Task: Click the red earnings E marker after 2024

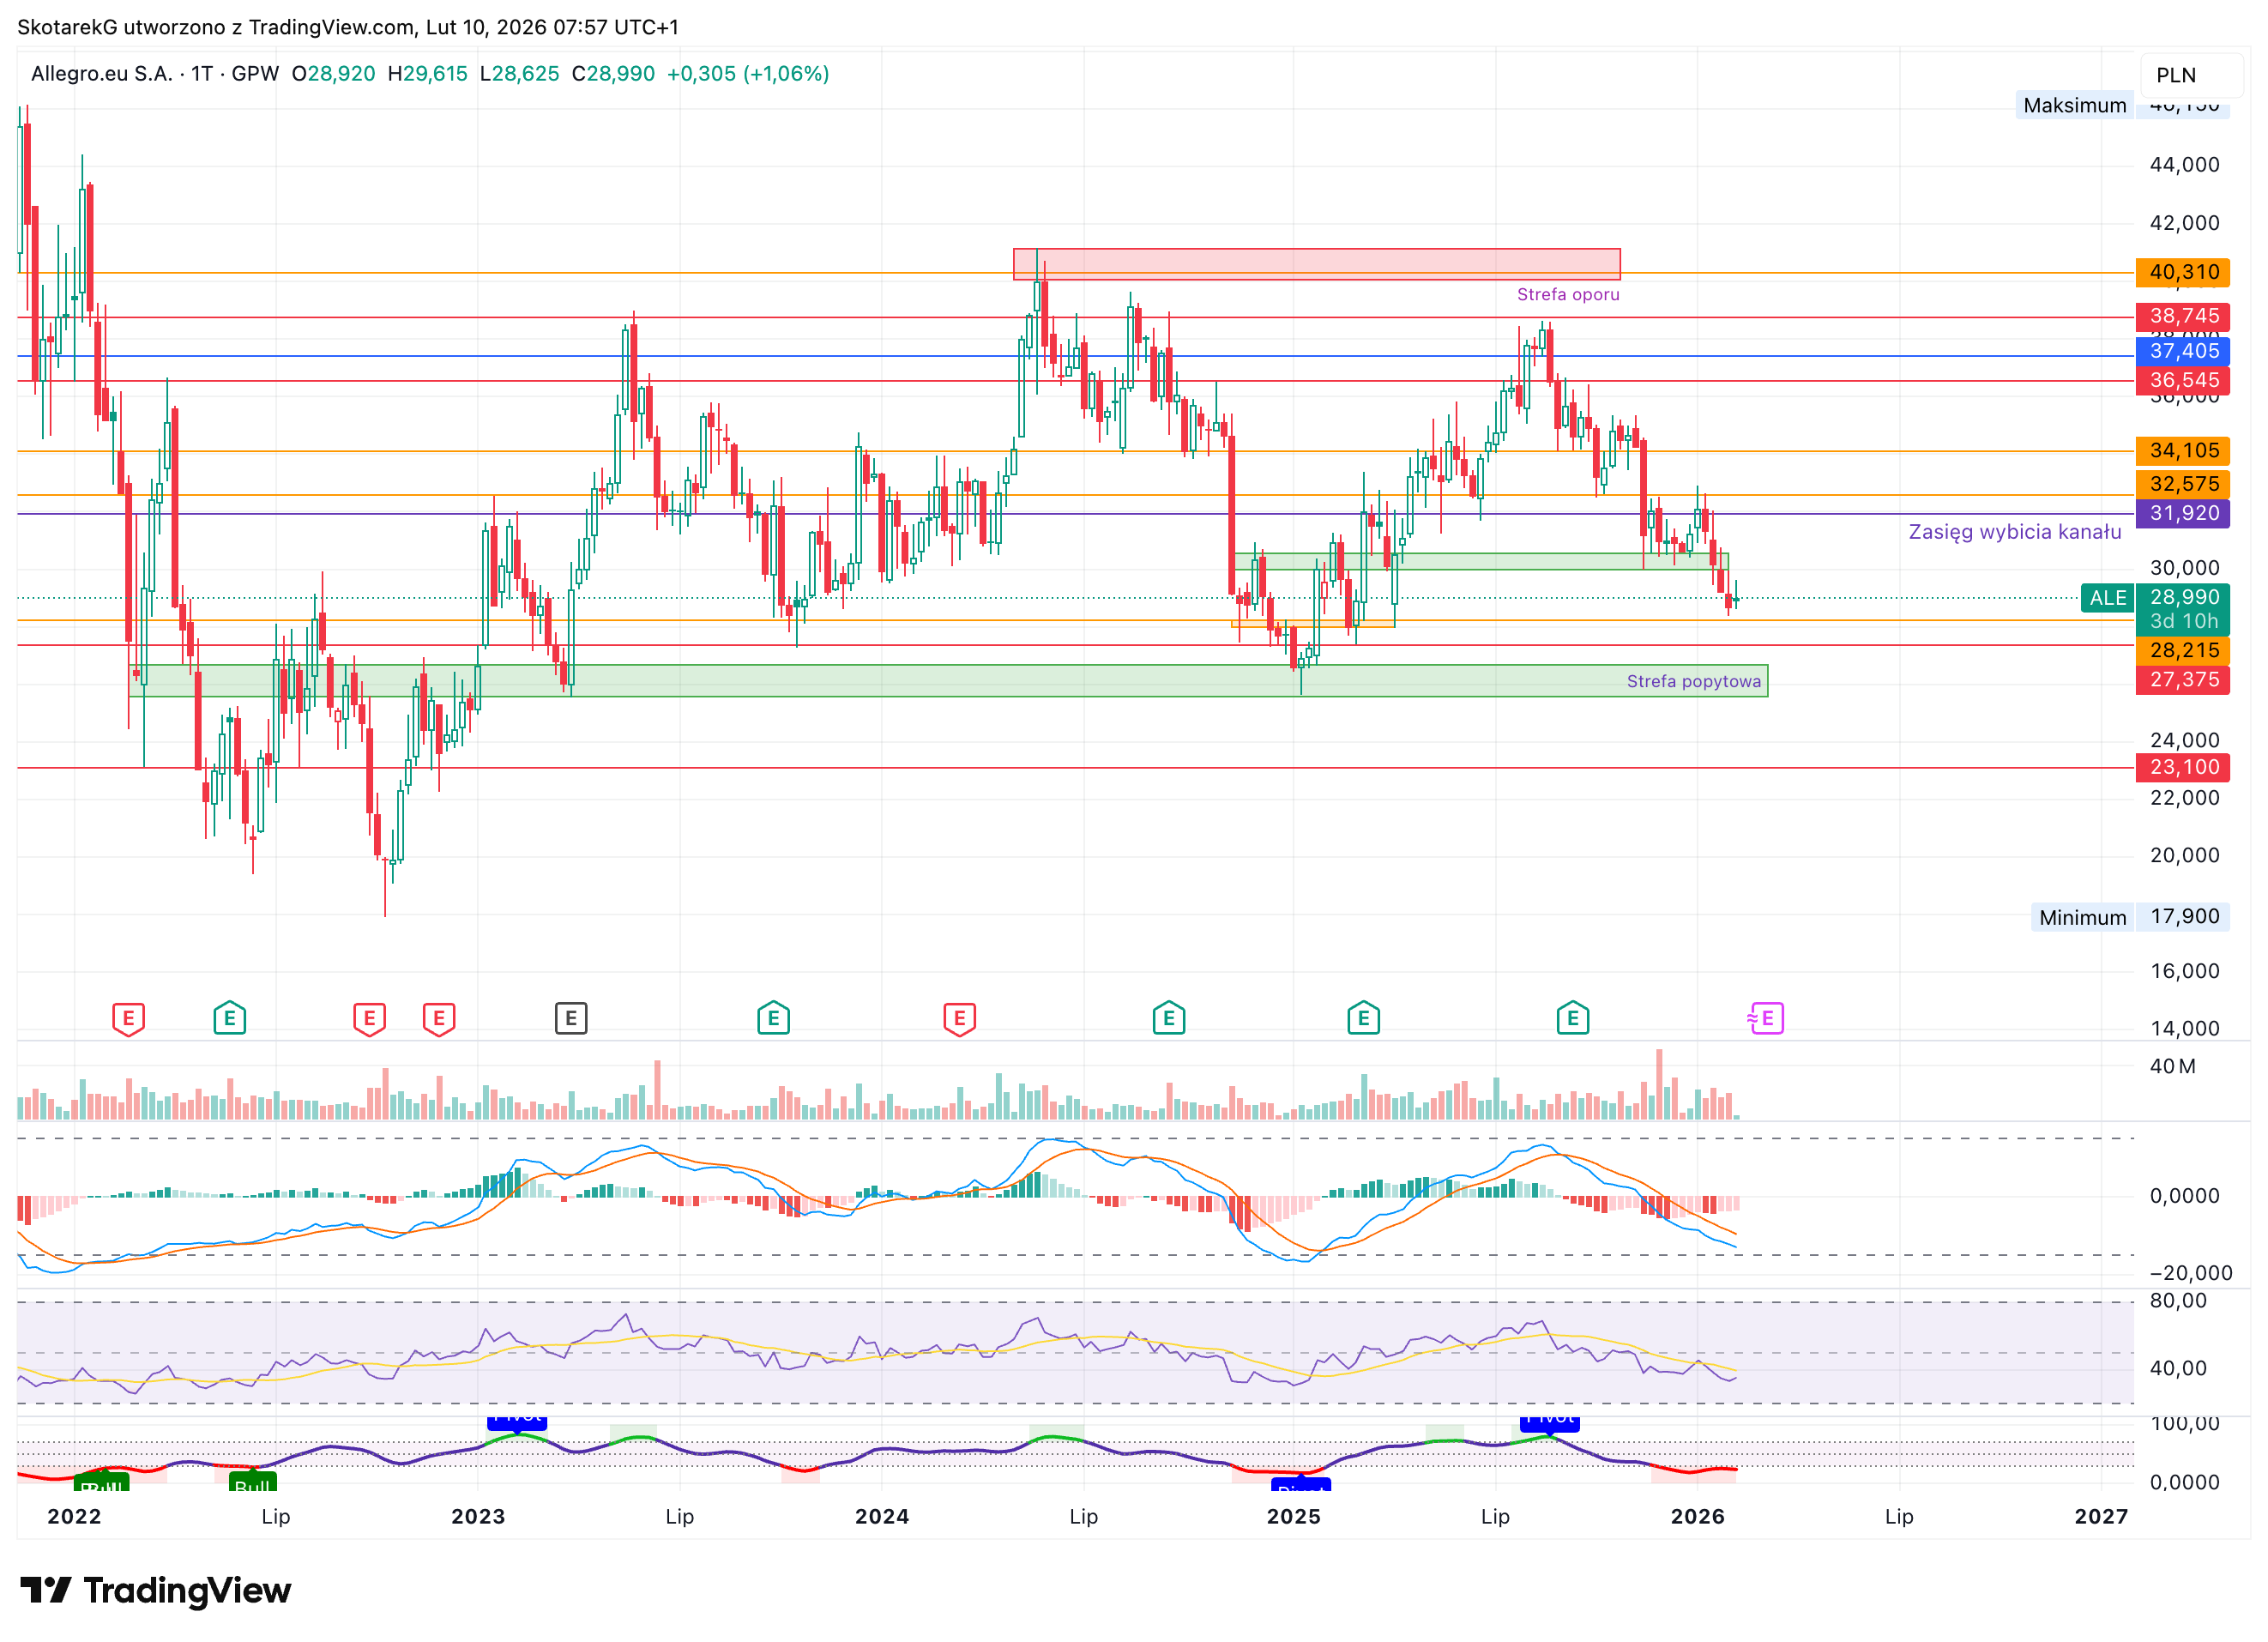Action: coord(959,1019)
